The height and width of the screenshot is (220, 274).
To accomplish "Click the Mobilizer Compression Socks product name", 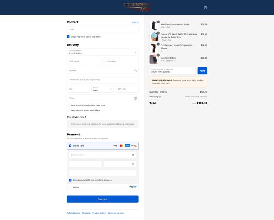I will (175, 25).
